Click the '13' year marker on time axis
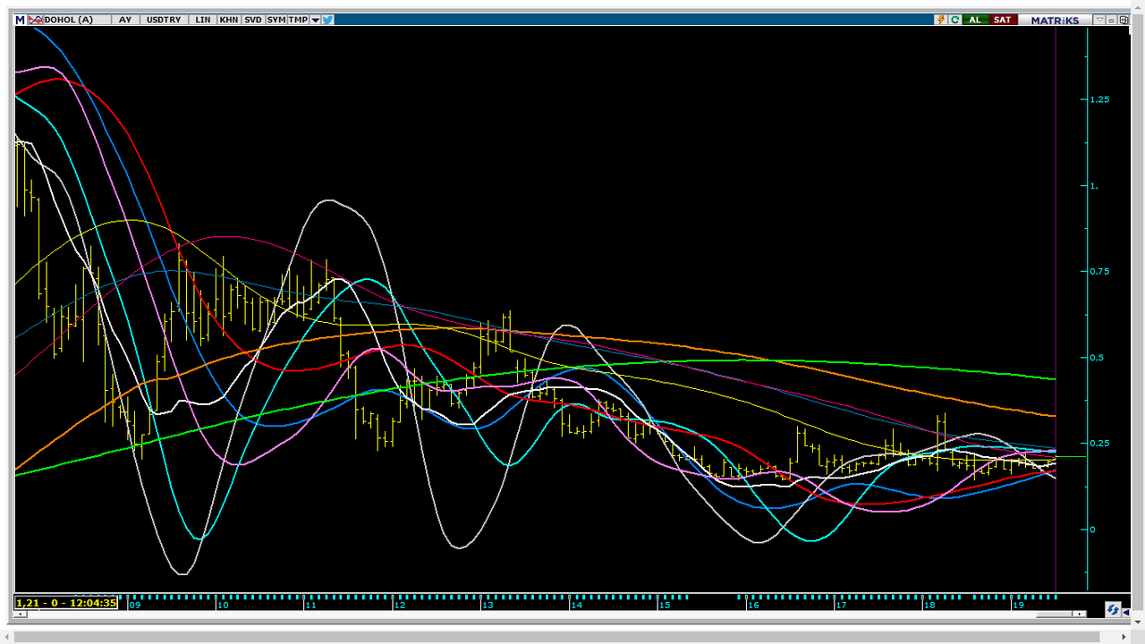 (488, 605)
